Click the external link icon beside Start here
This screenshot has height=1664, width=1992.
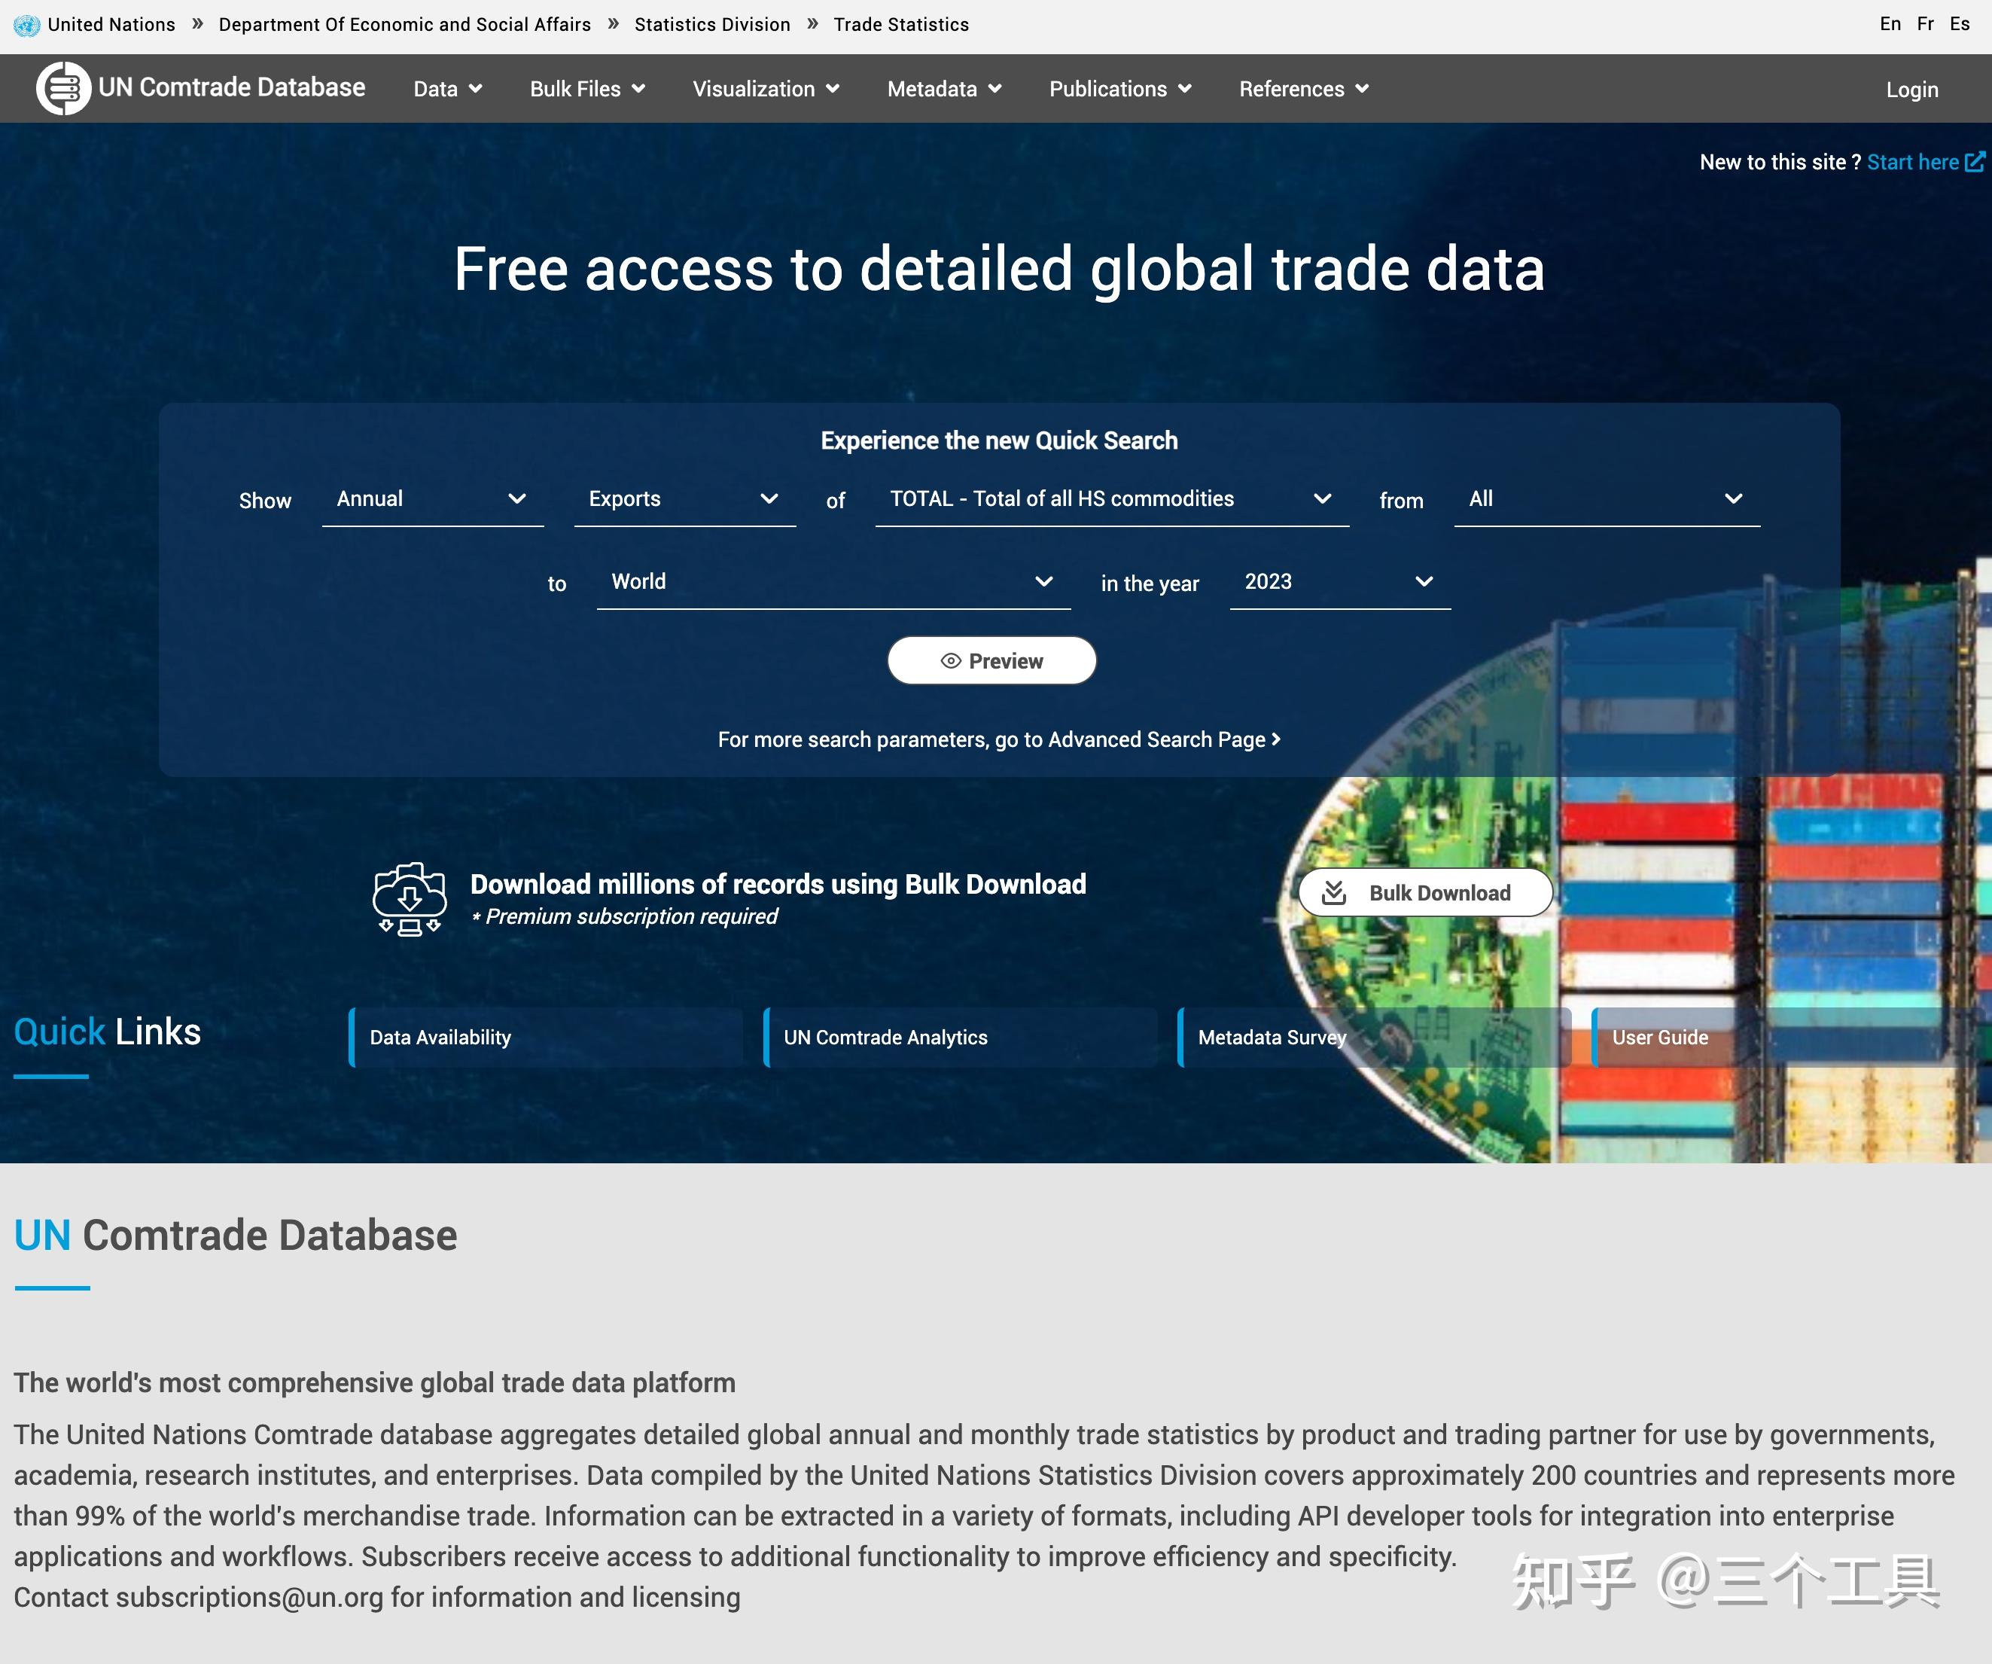coord(1975,162)
